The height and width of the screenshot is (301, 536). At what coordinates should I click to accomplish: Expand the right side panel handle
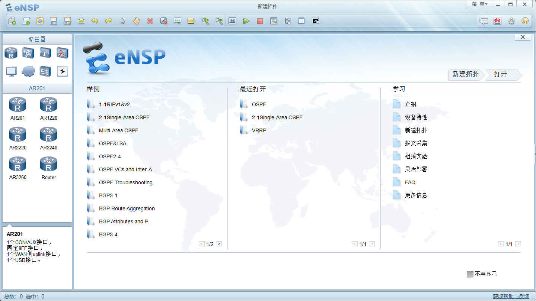pyautogui.click(x=535, y=153)
